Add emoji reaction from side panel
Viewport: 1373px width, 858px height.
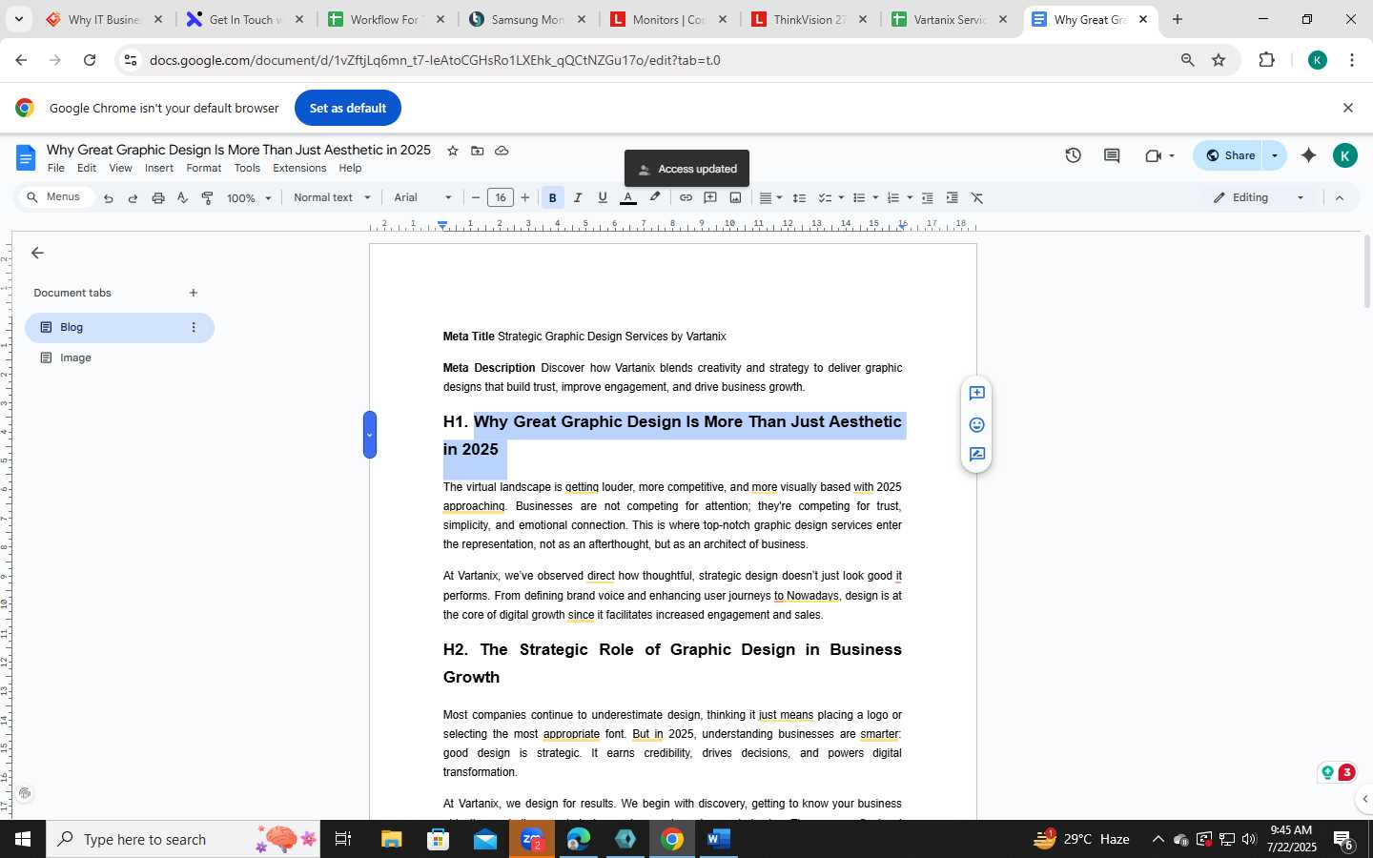(976, 424)
